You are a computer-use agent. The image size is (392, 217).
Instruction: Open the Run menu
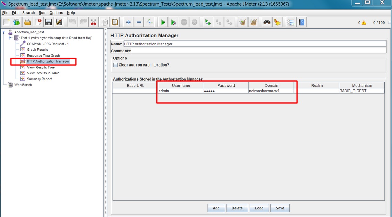pyautogui.click(x=42, y=13)
